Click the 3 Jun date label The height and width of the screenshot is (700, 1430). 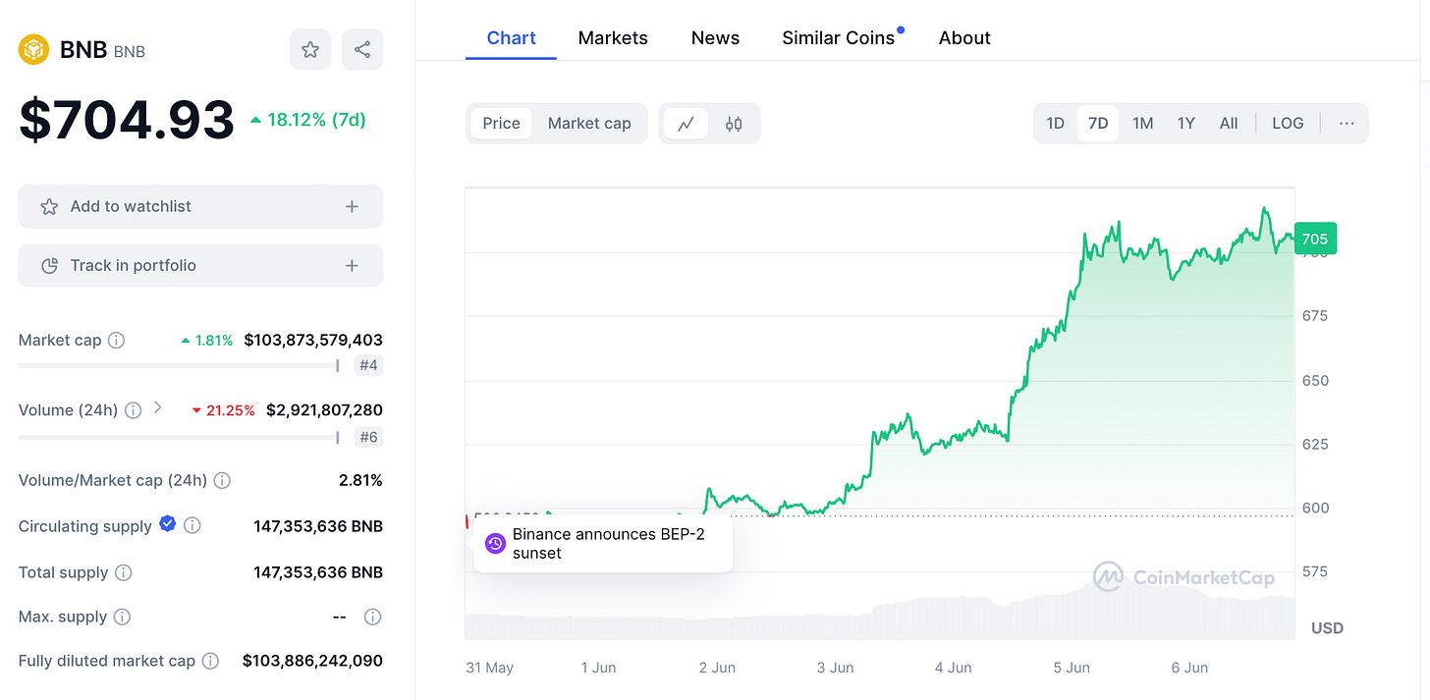pyautogui.click(x=835, y=668)
